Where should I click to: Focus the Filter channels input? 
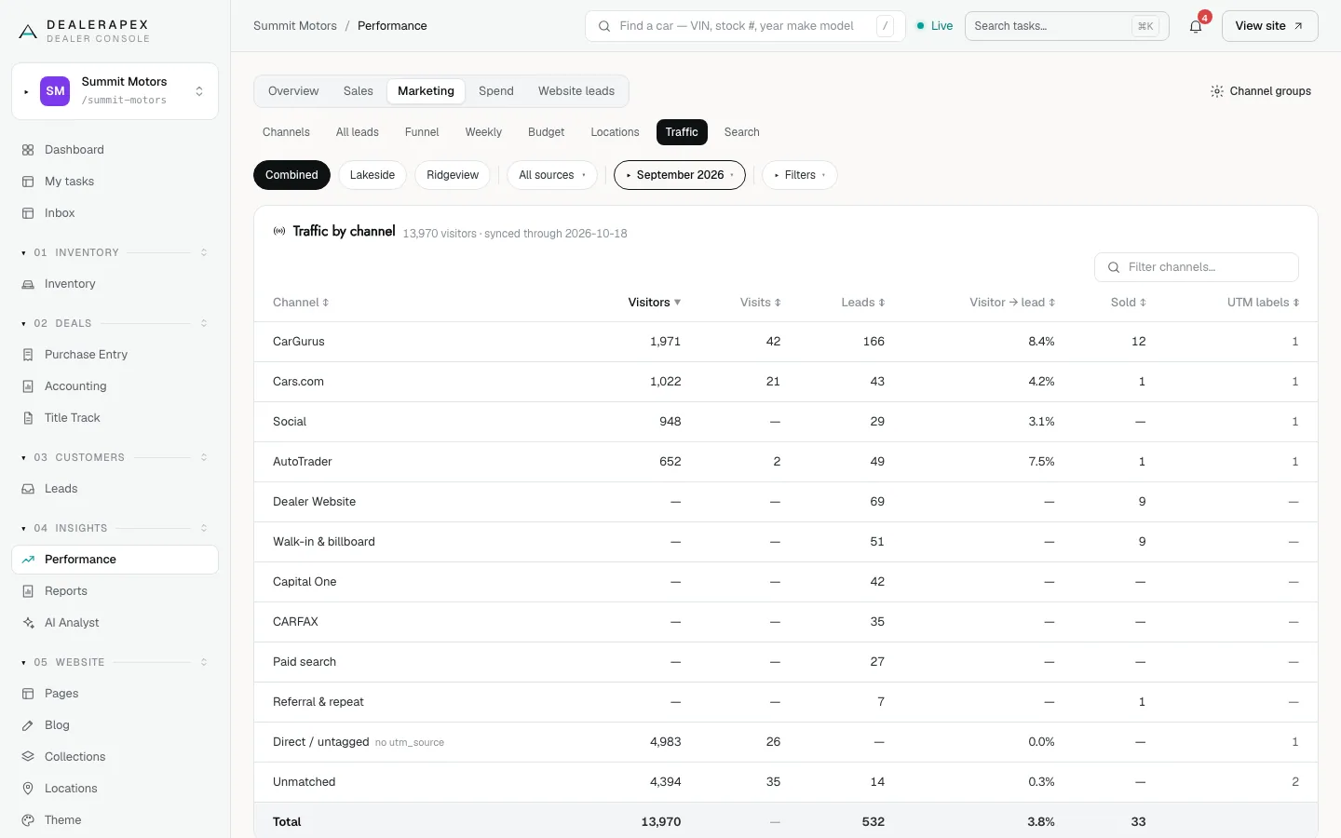(1197, 267)
